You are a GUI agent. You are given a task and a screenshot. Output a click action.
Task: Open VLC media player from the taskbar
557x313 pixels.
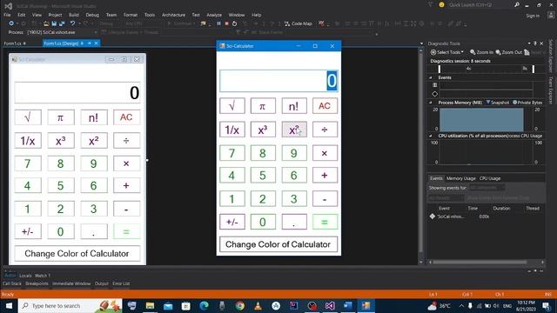click(x=258, y=305)
